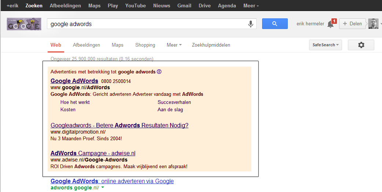Screen dimensions: 382x192
Task: Click the search box containing google adwords
Action: pyautogui.click(x=147, y=24)
